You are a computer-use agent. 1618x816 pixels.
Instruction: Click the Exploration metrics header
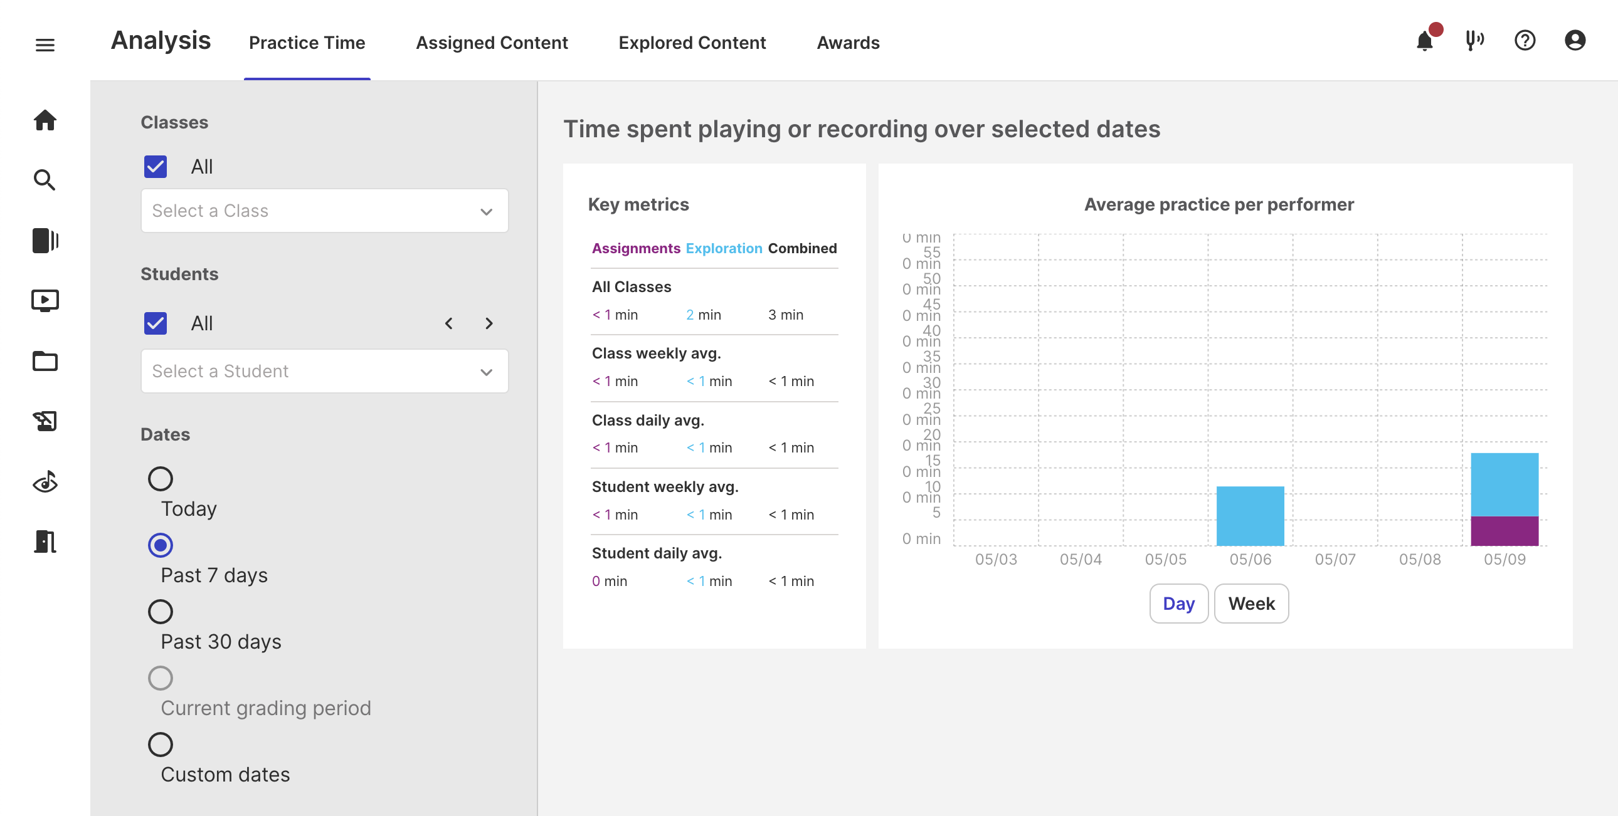point(724,249)
